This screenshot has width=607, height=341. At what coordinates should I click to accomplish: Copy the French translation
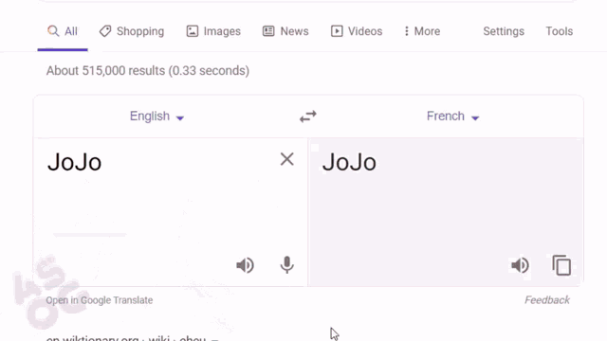click(561, 265)
